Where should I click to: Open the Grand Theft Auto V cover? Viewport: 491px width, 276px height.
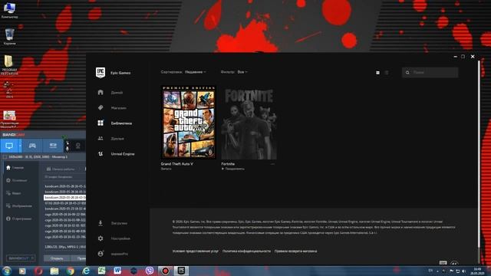(x=189, y=123)
